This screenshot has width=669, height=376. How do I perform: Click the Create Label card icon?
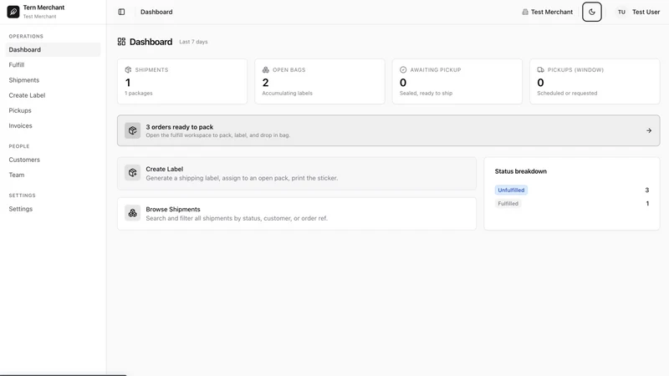(133, 173)
